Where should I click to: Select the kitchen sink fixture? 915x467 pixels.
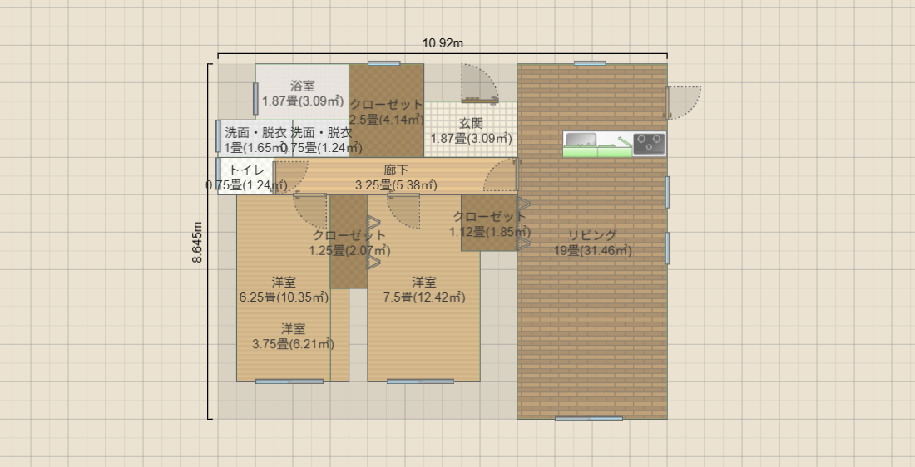(x=581, y=139)
